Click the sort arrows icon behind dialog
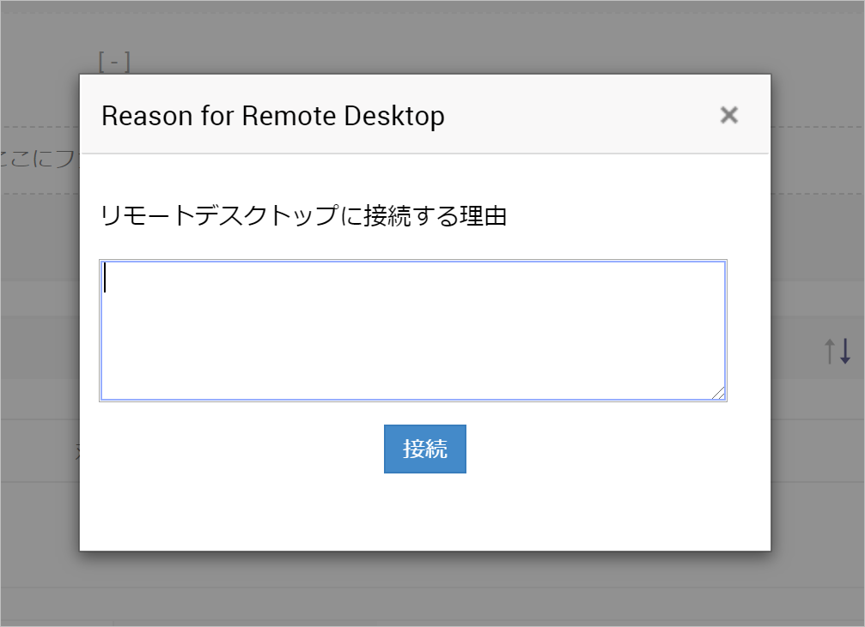 pos(838,350)
